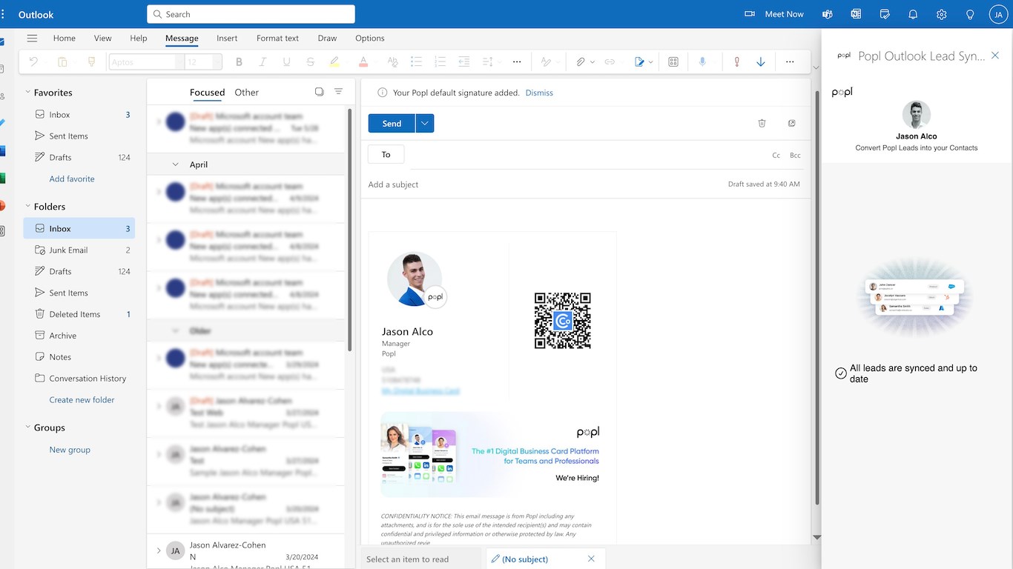Open the message list filter icon
Viewport: 1013px width, 569px height.
[339, 92]
